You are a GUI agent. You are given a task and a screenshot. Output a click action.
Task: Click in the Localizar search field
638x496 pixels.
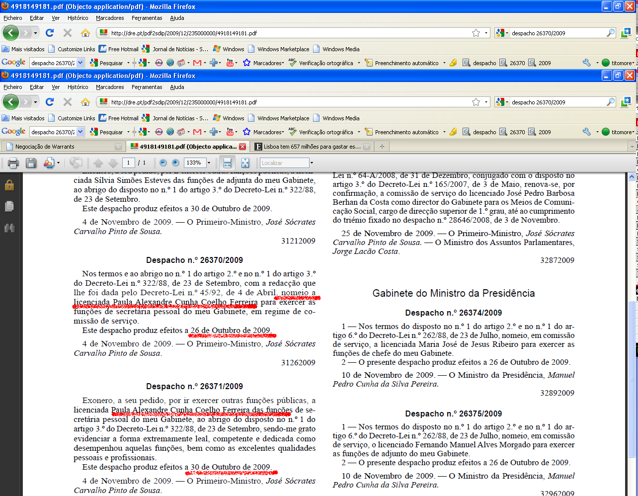point(284,163)
